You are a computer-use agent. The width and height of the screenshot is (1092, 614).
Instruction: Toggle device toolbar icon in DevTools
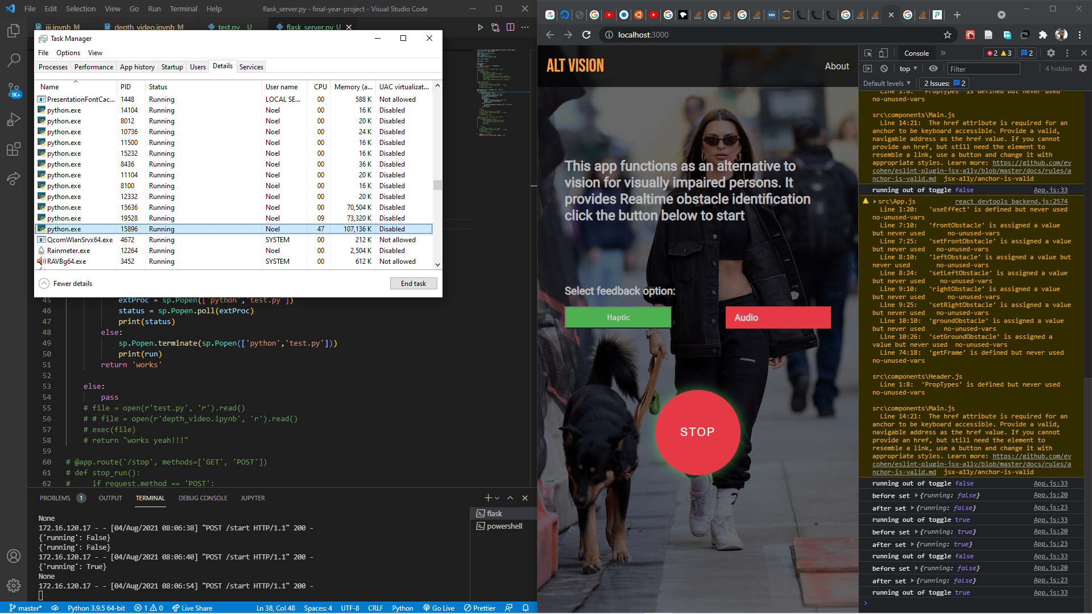(883, 53)
